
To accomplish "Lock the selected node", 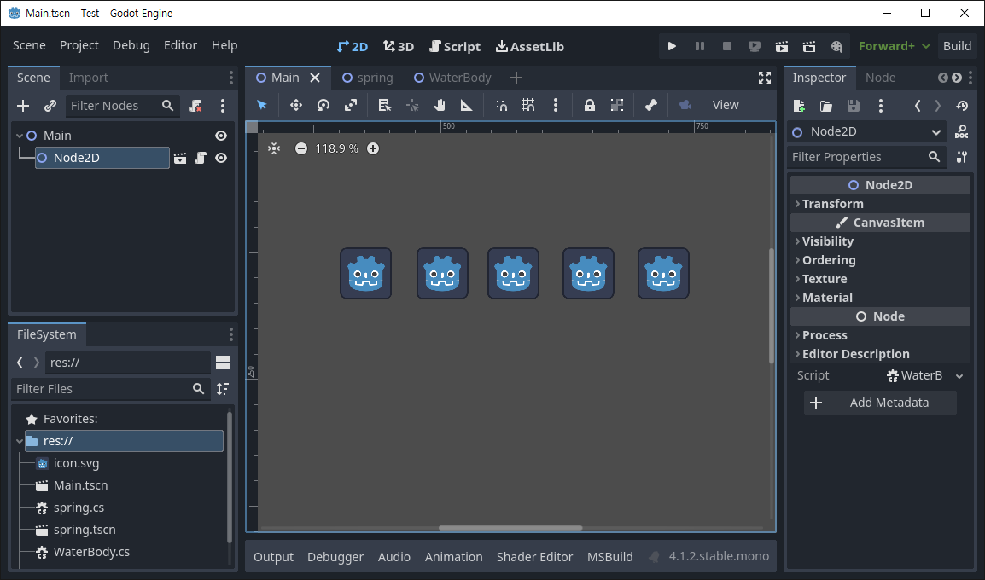I will coord(589,105).
